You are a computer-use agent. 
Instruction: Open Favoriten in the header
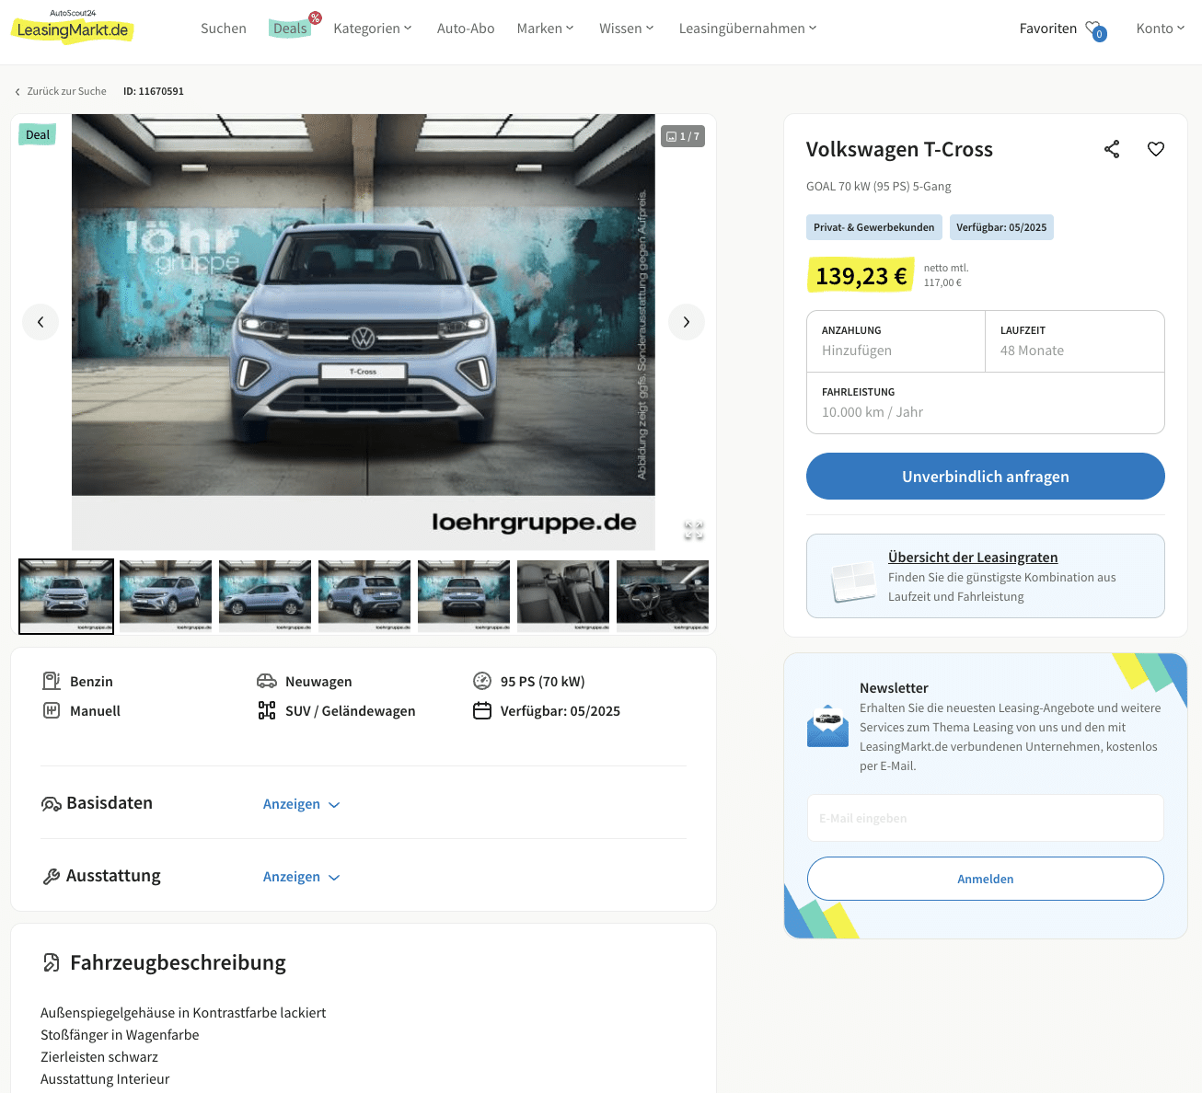[1048, 29]
